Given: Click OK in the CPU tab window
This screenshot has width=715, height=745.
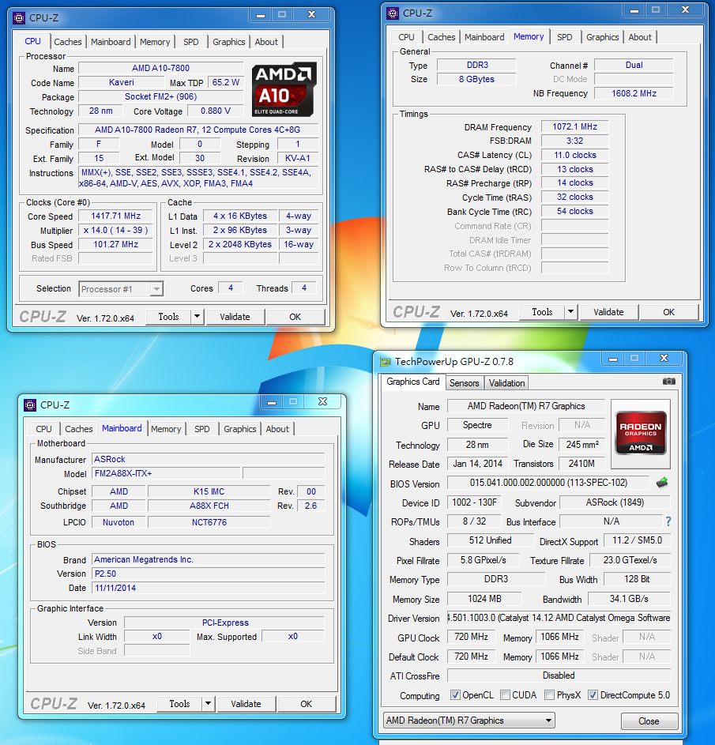Looking at the screenshot, I should click(x=295, y=317).
